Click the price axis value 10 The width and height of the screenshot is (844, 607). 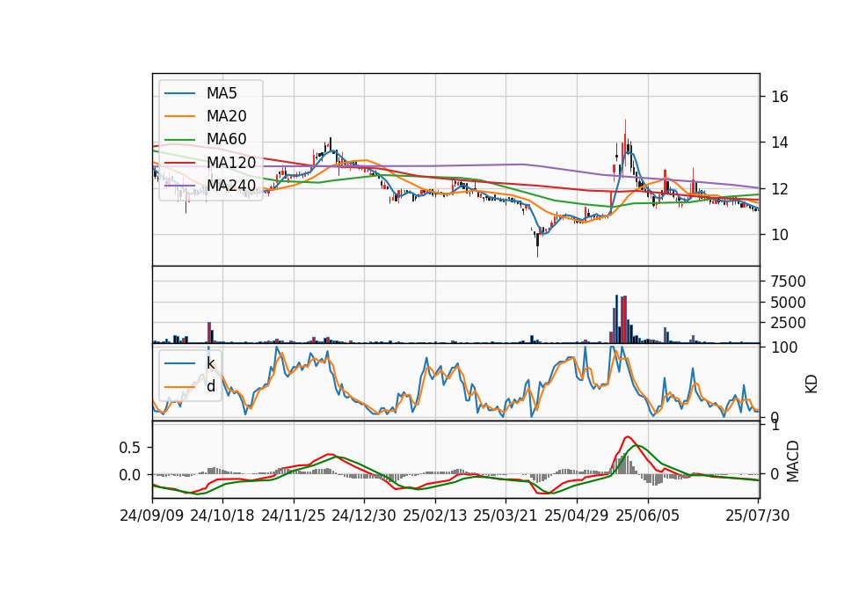[x=780, y=235]
